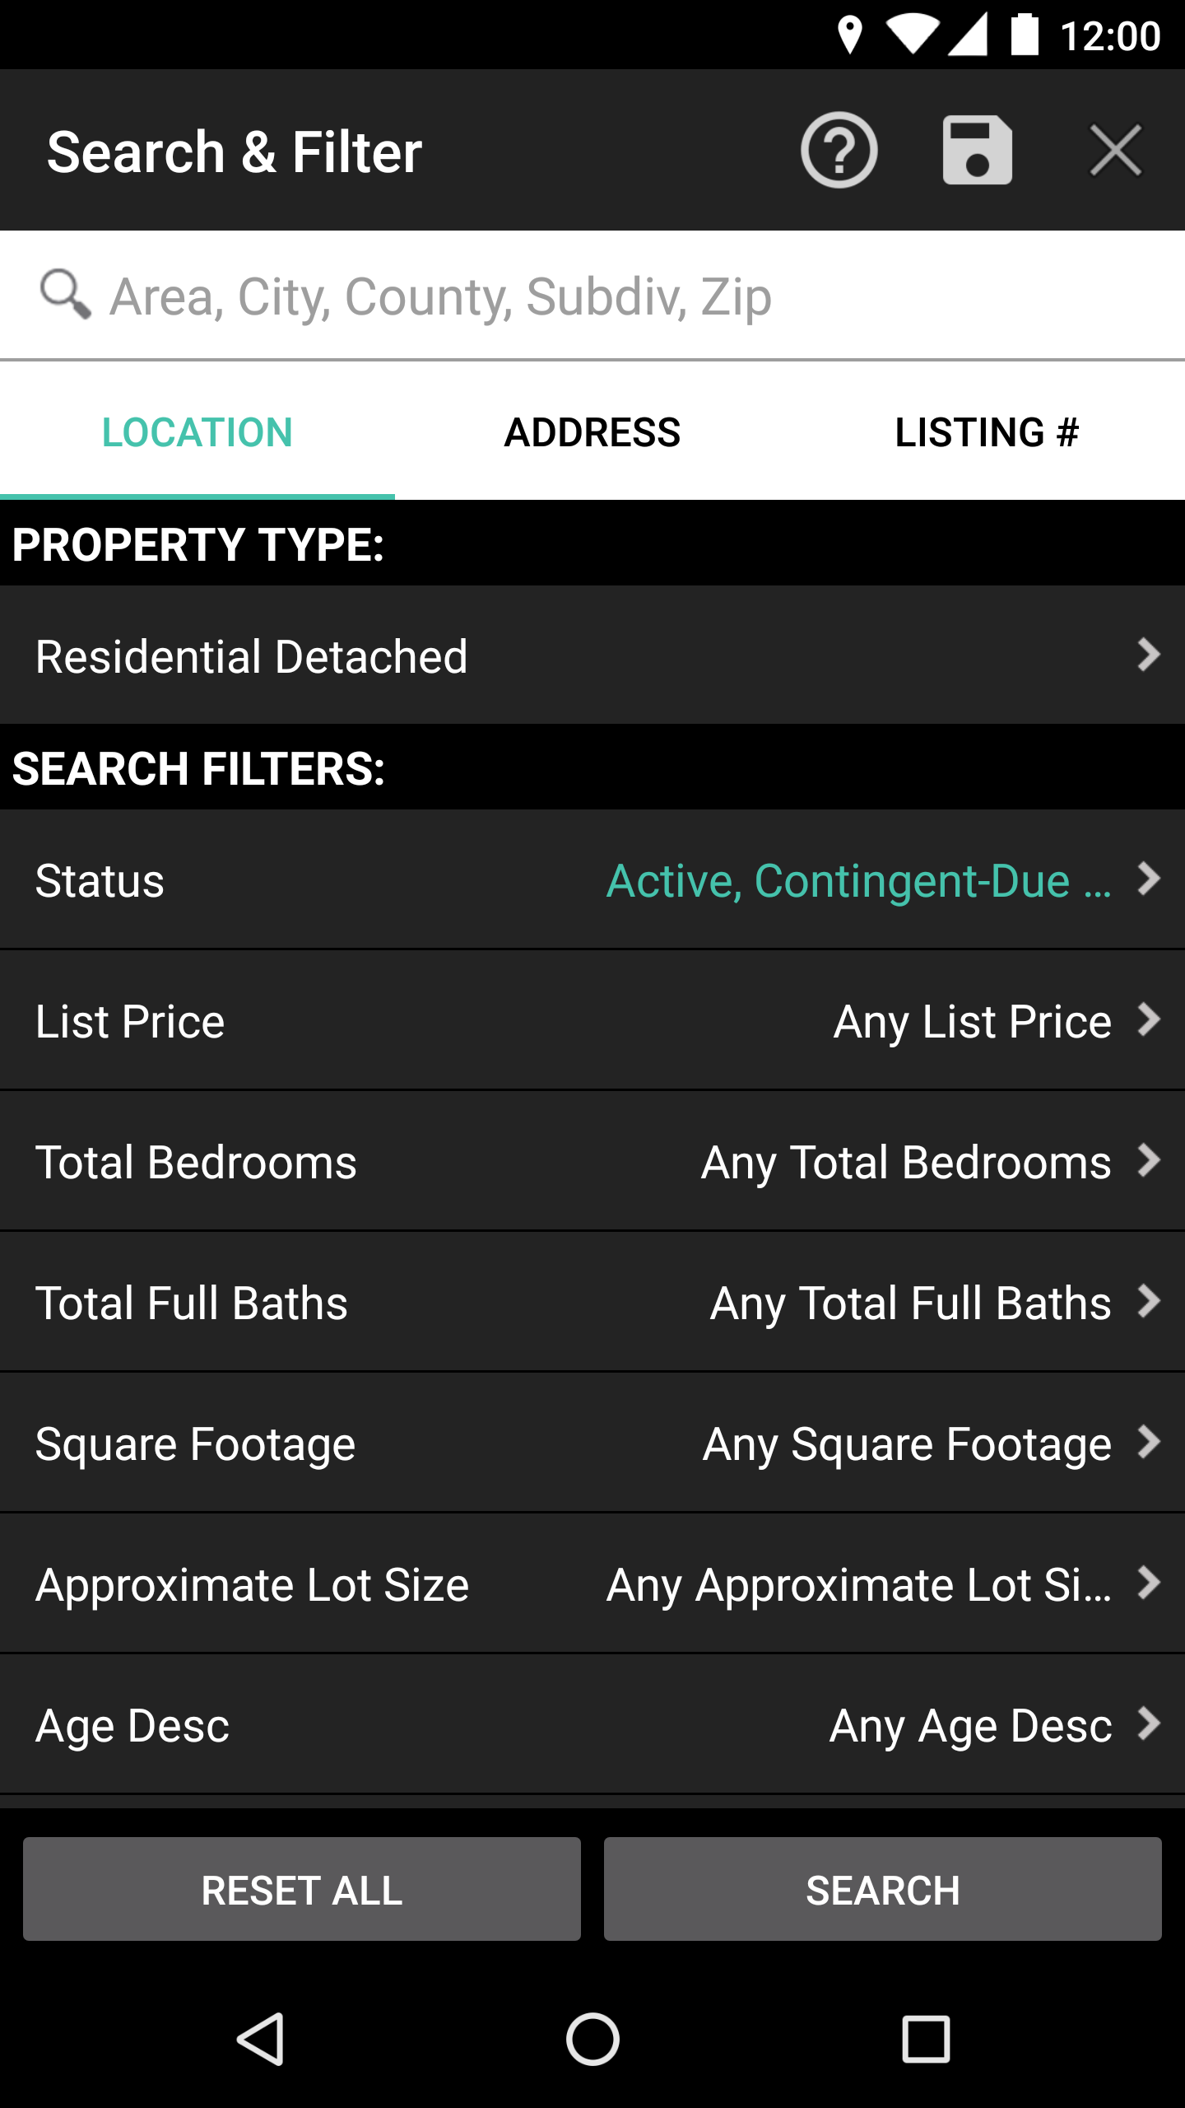Image resolution: width=1185 pixels, height=2108 pixels.
Task: Tap the recent apps square icon
Action: tap(926, 2039)
